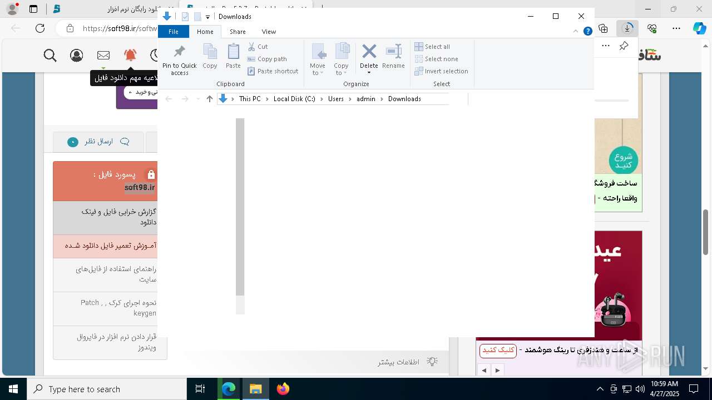
Task: Click Properties icon in quick access toolbar
Action: [185, 17]
